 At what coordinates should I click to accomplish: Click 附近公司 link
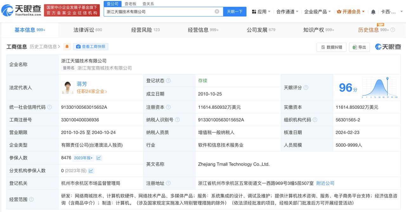(x=325, y=183)
